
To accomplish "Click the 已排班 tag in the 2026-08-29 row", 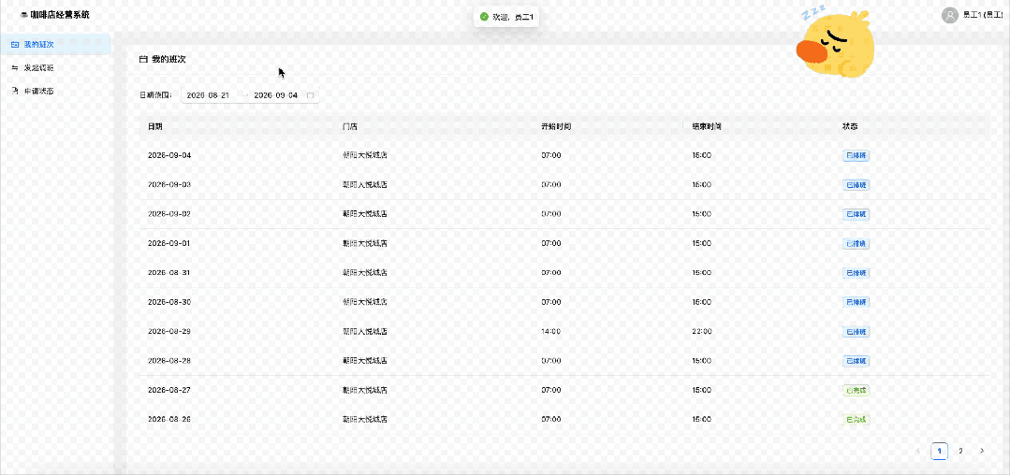I will pos(856,331).
